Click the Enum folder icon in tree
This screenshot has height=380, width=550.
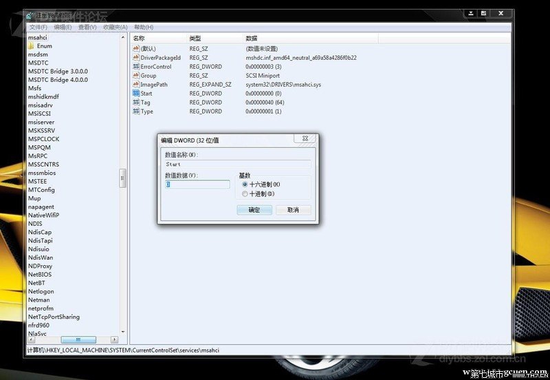coord(32,46)
